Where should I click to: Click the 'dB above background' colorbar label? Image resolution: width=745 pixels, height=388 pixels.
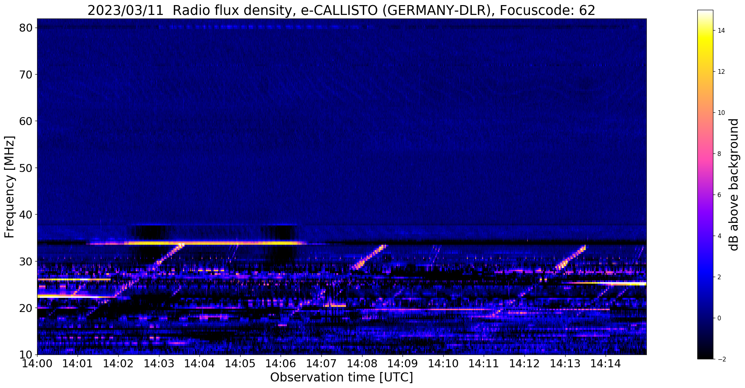pyautogui.click(x=734, y=185)
